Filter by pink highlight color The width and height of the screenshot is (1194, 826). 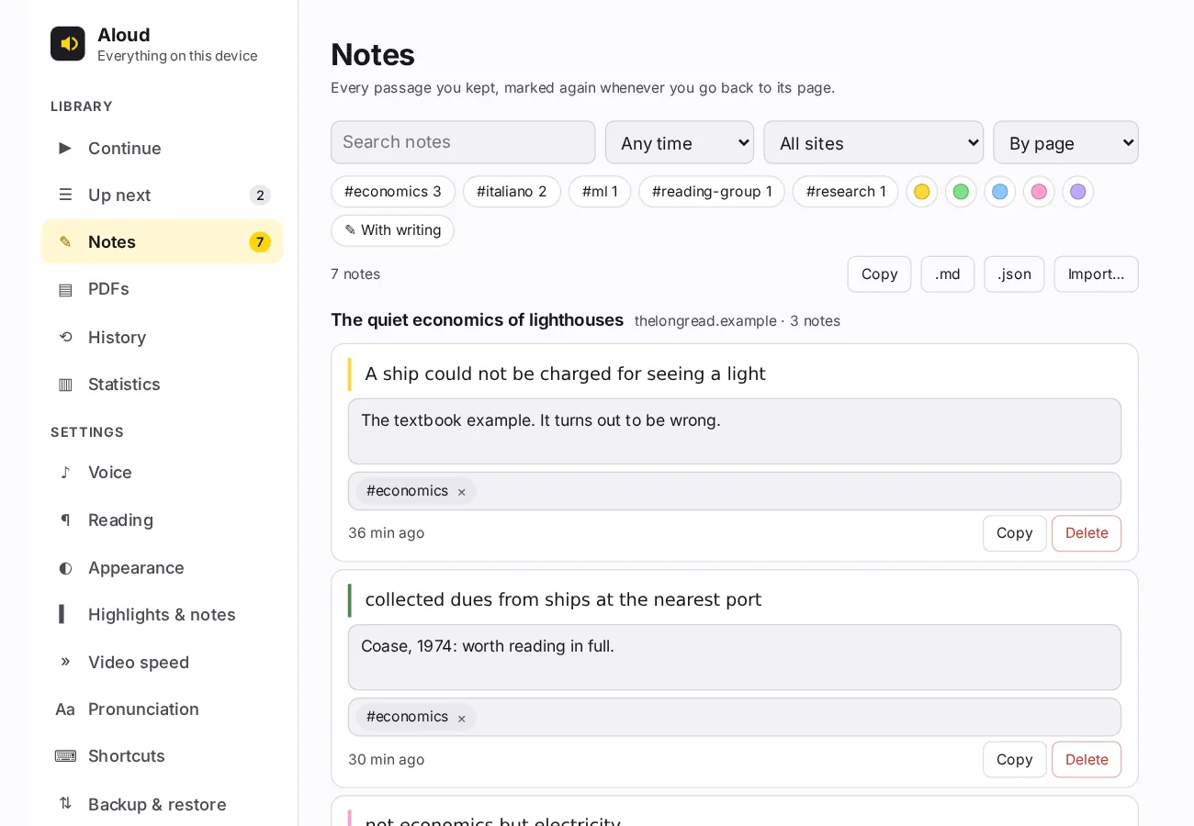pos(1039,192)
